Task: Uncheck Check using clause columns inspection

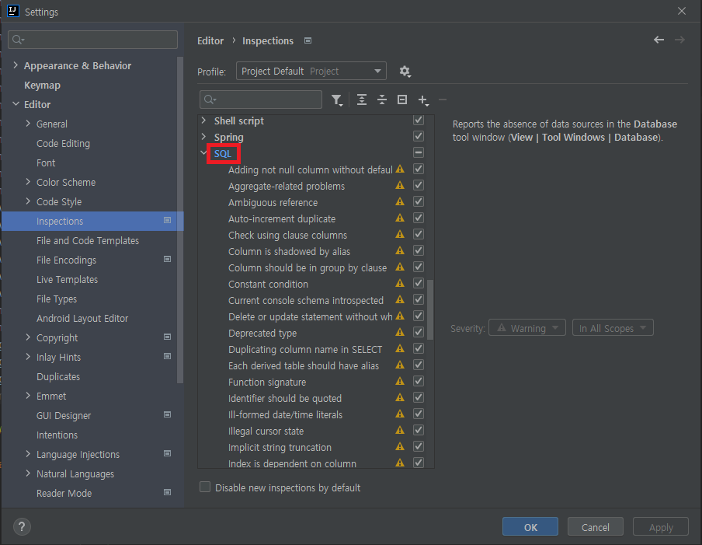Action: click(x=419, y=234)
